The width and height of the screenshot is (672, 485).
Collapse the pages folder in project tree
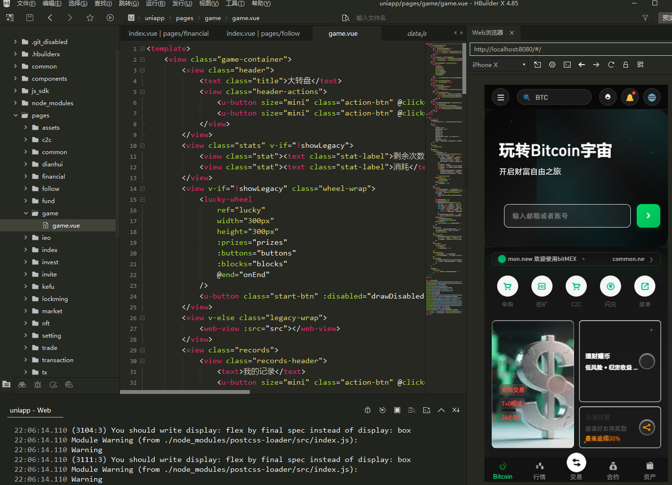(16, 115)
